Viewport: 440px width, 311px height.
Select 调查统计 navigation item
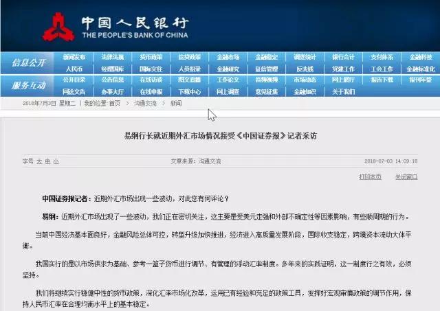point(305,57)
